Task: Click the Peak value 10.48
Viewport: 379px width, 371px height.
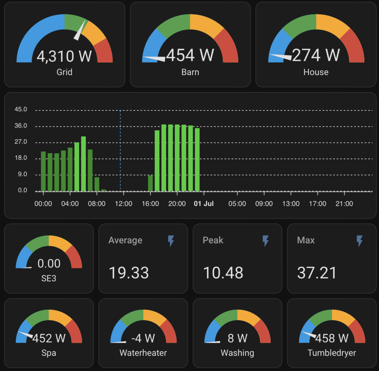Action: click(x=223, y=273)
